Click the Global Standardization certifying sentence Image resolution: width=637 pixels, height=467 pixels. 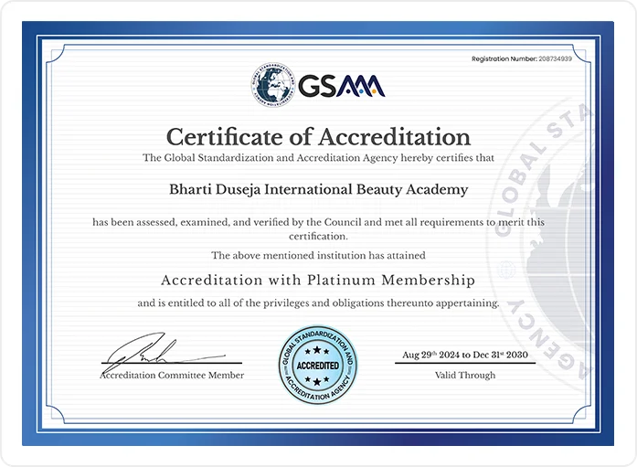pos(318,158)
